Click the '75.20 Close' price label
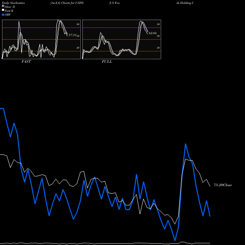Image resolution: width=245 pixels, height=245 pixels. [223, 185]
